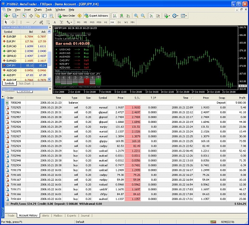Sort history by Profit column header
This screenshot has height=225, width=249.
(237, 98)
